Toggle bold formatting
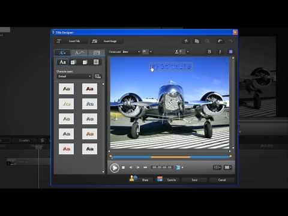 tap(209, 52)
